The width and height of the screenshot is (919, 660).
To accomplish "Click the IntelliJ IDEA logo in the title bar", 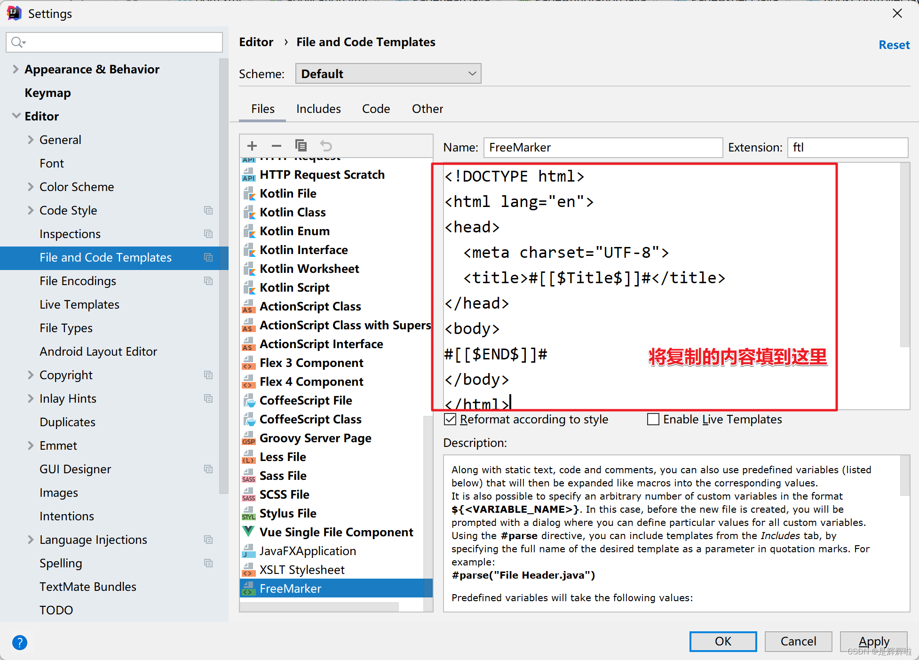I will [x=14, y=13].
